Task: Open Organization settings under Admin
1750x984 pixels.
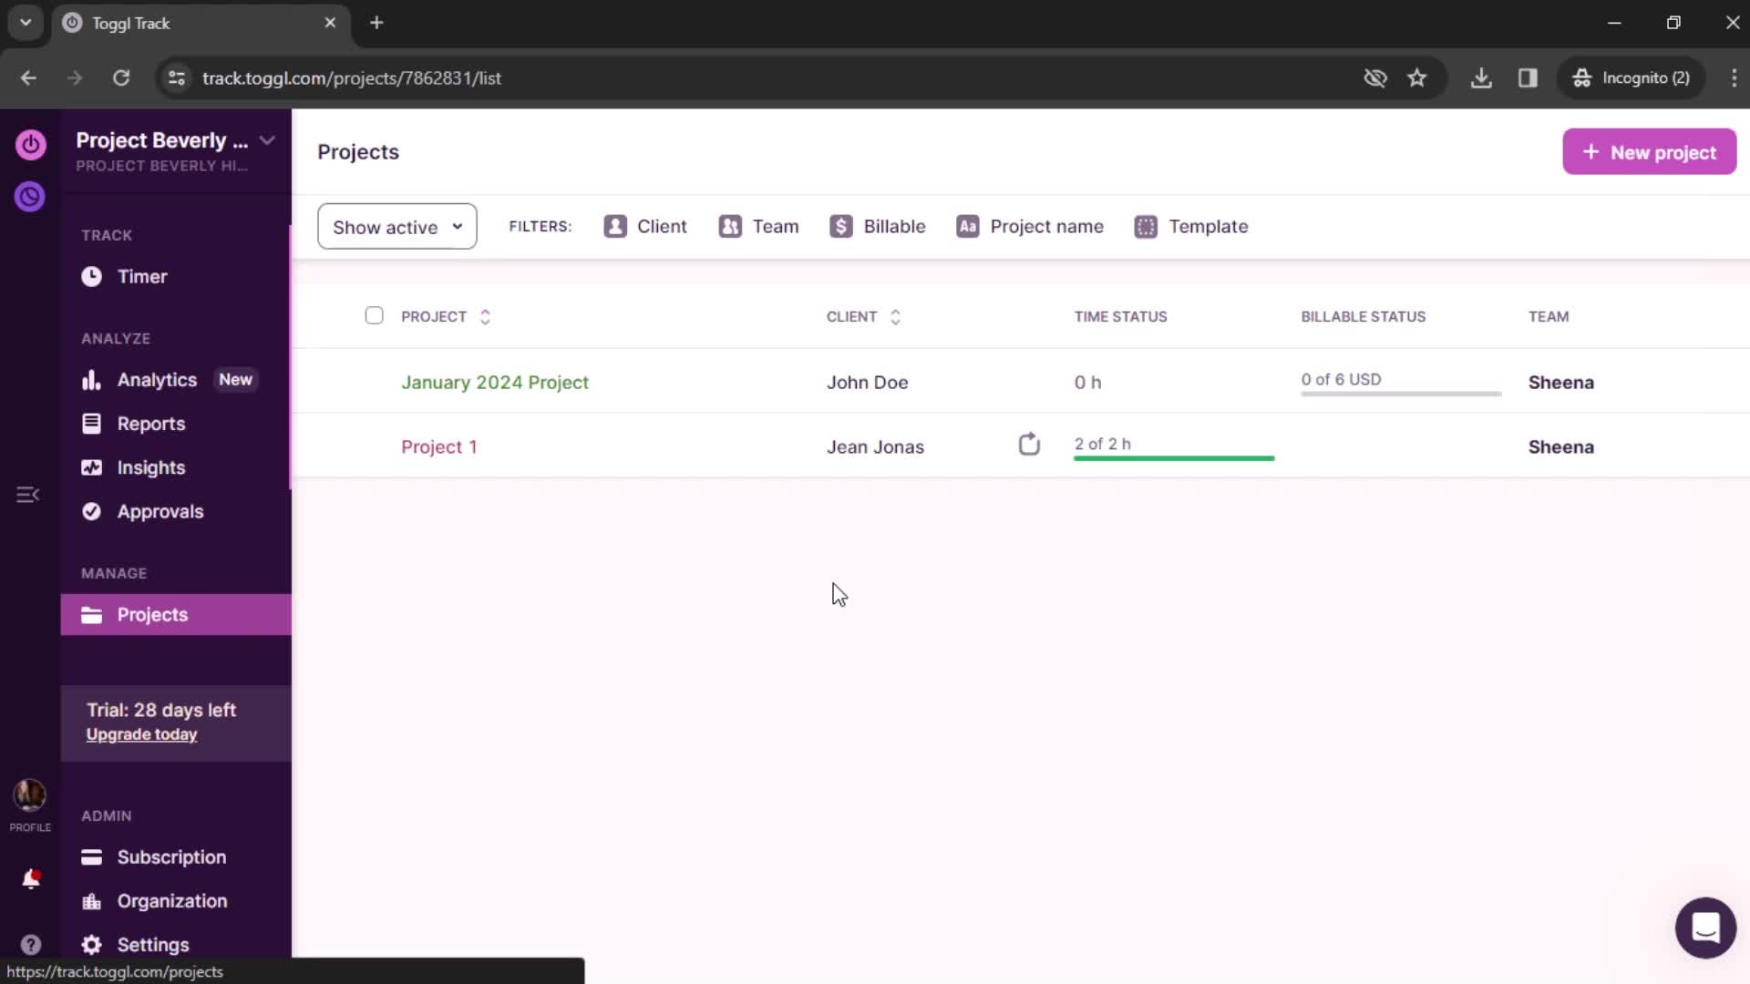Action: click(x=172, y=900)
